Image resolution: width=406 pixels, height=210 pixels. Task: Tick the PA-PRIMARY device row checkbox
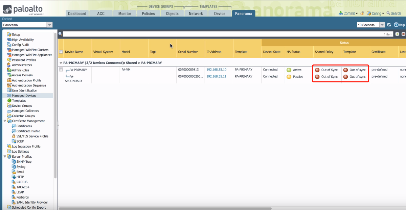(x=61, y=70)
